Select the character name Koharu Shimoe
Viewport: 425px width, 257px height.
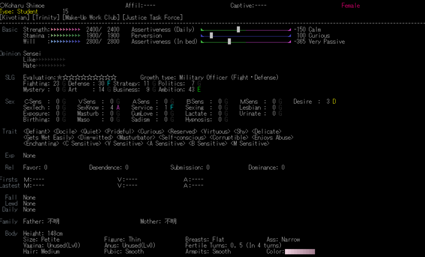[25, 6]
